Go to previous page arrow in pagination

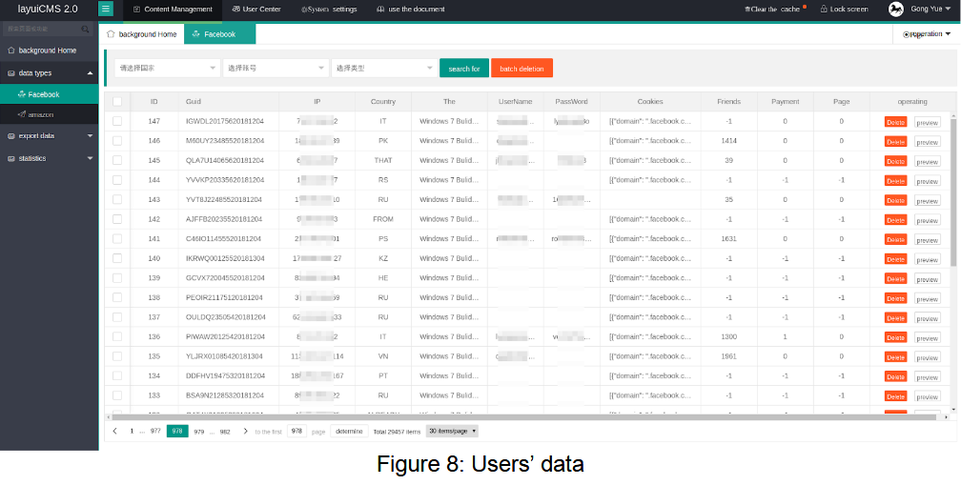pyautogui.click(x=114, y=431)
